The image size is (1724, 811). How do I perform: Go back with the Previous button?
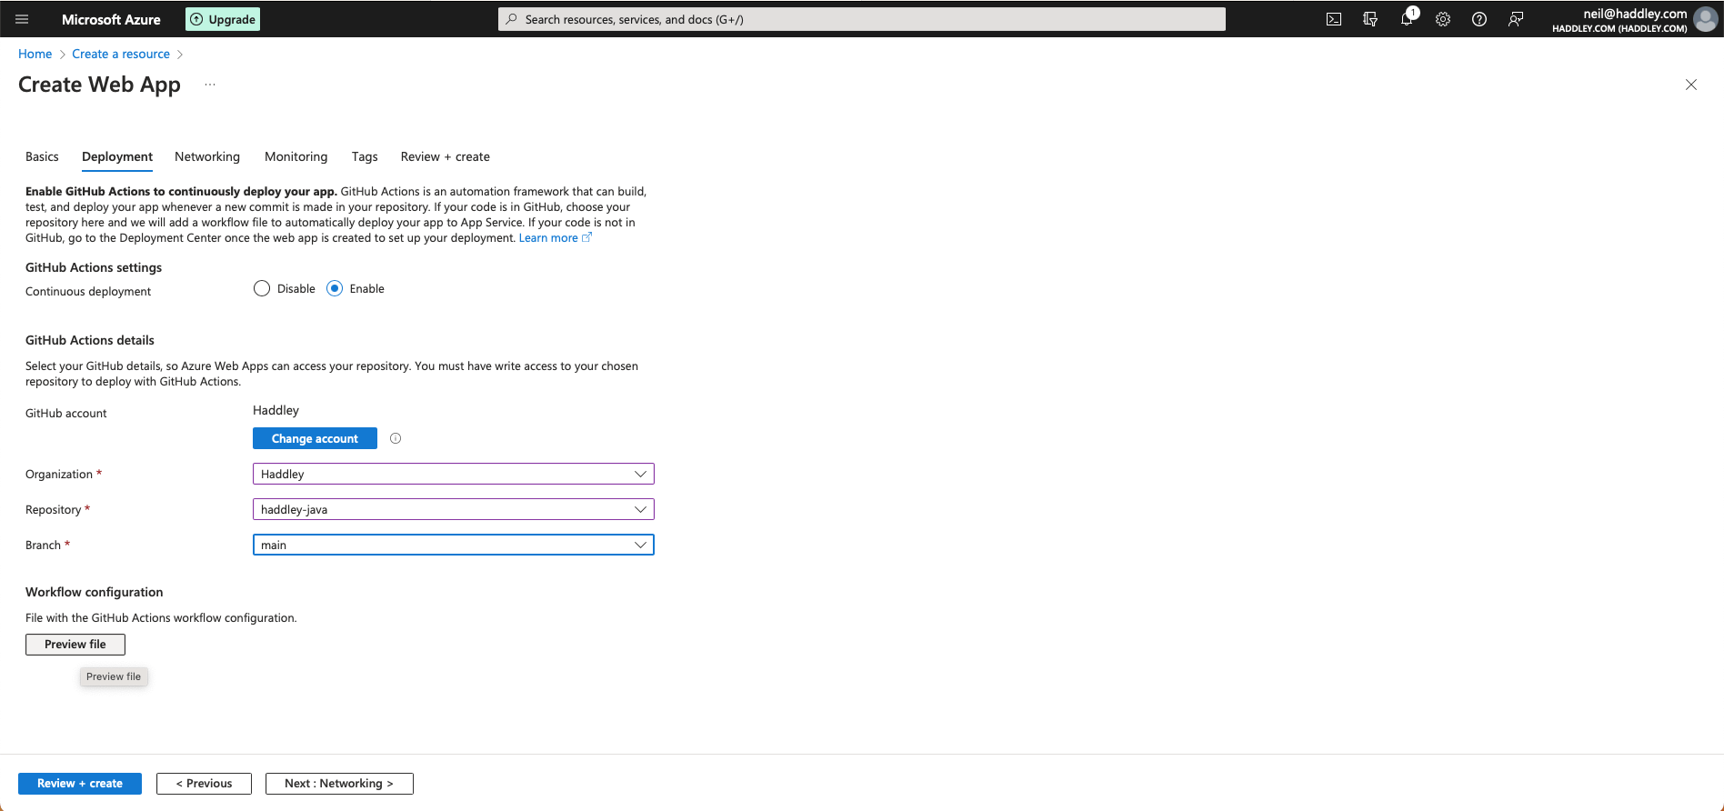204,784
